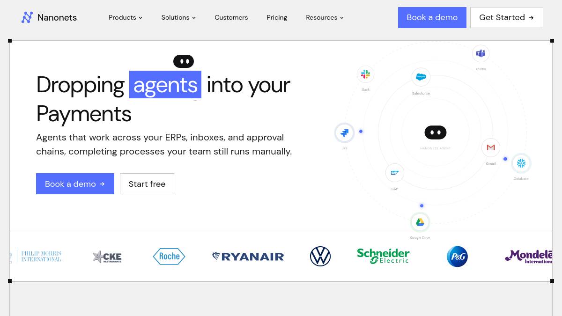Click the Philip Morris International logo
The width and height of the screenshot is (562, 316).
pos(36,257)
